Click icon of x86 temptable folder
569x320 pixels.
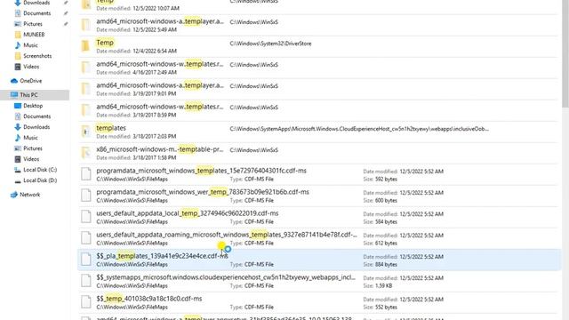(85, 153)
